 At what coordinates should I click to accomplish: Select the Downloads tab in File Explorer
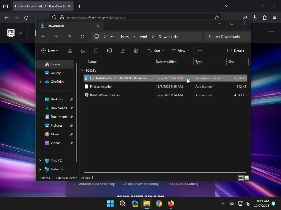click(71, 26)
